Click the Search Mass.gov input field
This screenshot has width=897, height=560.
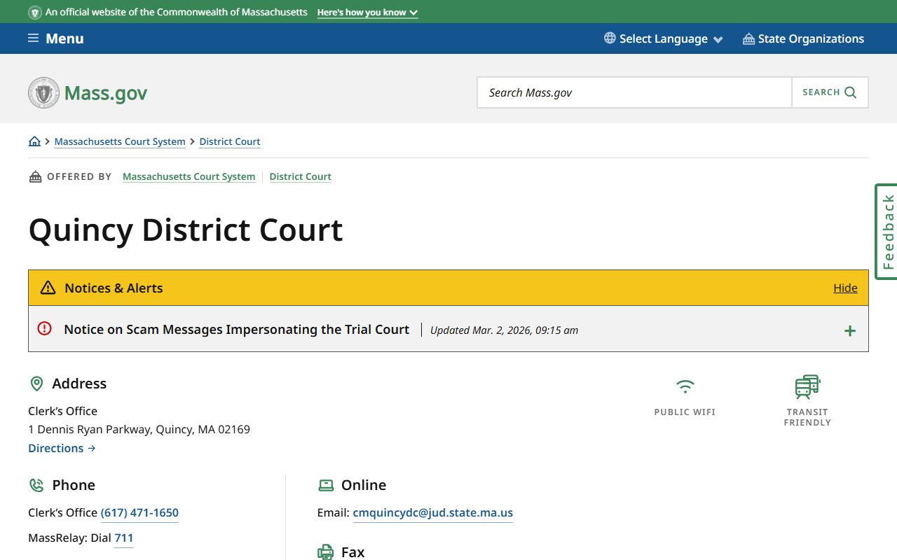(x=634, y=92)
